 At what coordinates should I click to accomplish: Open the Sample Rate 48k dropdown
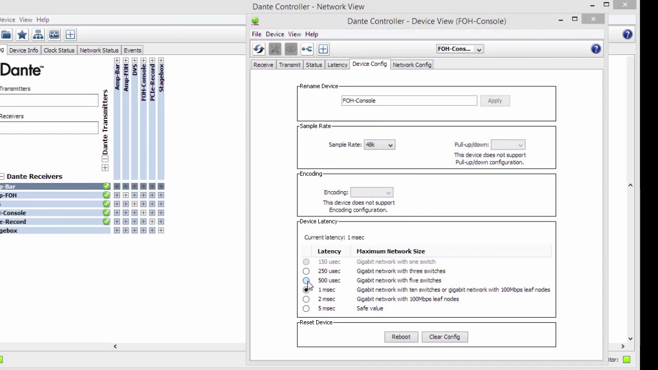(379, 145)
